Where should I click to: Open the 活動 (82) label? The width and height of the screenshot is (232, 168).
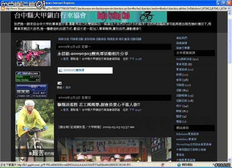pos(182,90)
